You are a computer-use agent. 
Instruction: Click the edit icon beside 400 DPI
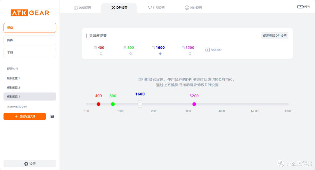95,48
